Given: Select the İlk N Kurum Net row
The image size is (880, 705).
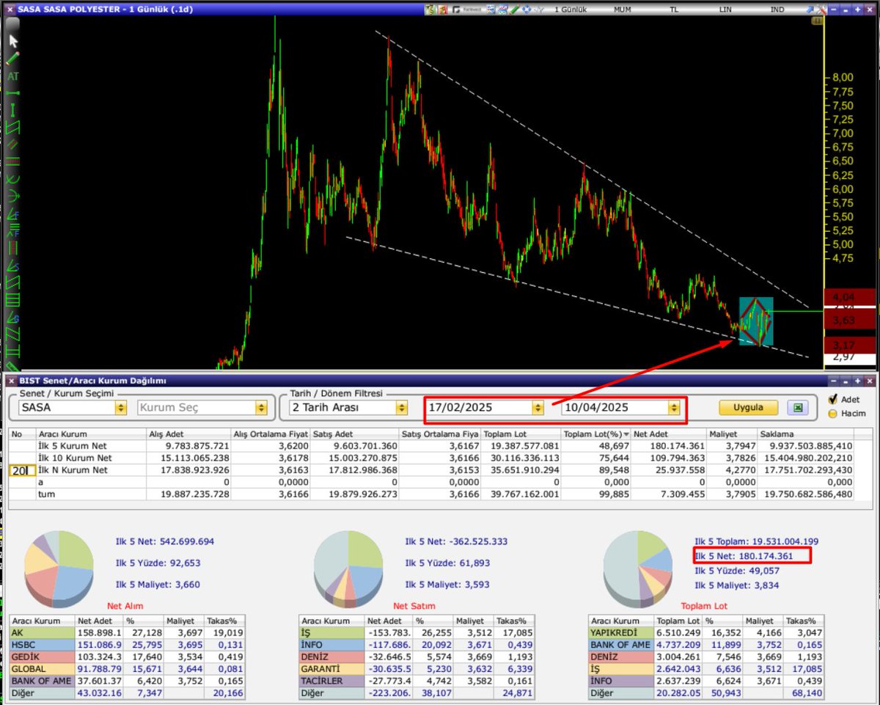Looking at the screenshot, I should [431, 470].
